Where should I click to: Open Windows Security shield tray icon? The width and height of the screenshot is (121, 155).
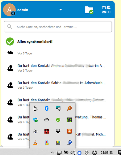point(35,120)
